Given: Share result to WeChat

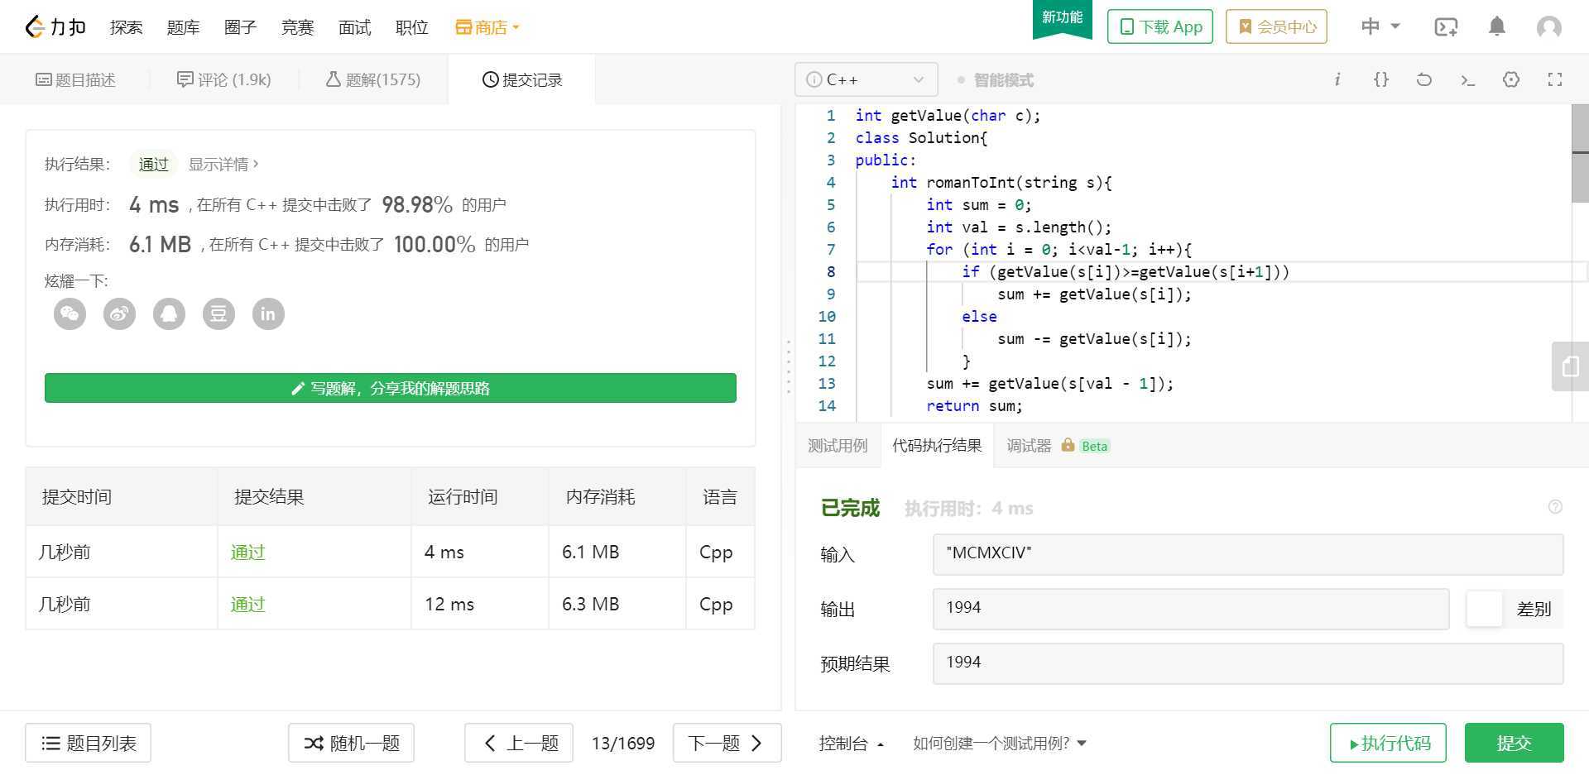Looking at the screenshot, I should 70,313.
